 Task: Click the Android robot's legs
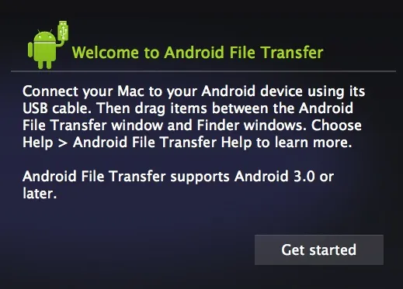point(45,64)
